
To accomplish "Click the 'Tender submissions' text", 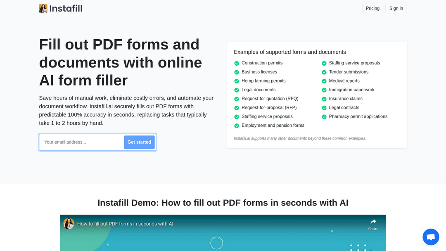I will click(349, 72).
